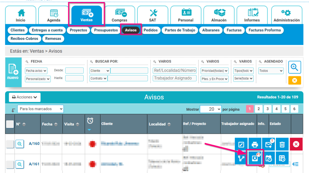Click the trash delete action icon
The image size is (309, 173).
pyautogui.click(x=282, y=145)
